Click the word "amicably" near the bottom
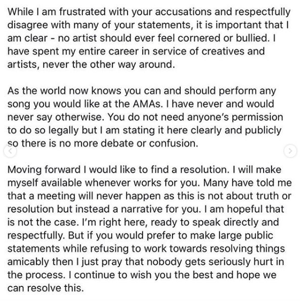Image resolution: width=300 pixels, height=301 pixels. tap(28, 262)
